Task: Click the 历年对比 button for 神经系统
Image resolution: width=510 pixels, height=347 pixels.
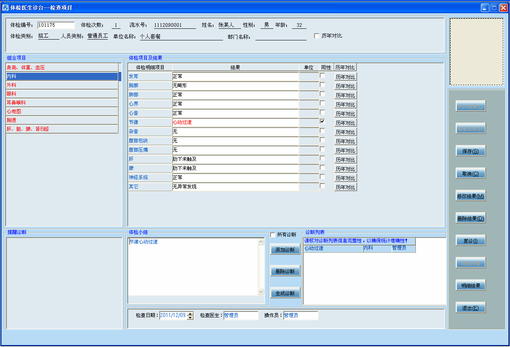Action: coord(345,178)
